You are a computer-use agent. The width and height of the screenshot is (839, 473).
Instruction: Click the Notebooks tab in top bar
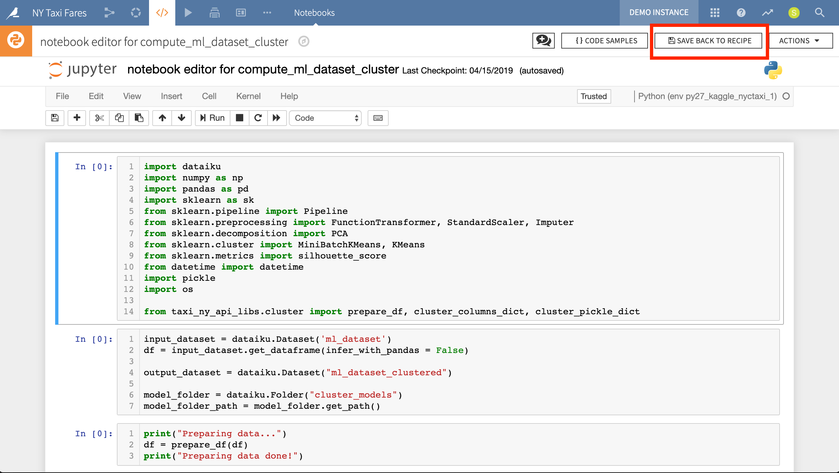point(315,13)
